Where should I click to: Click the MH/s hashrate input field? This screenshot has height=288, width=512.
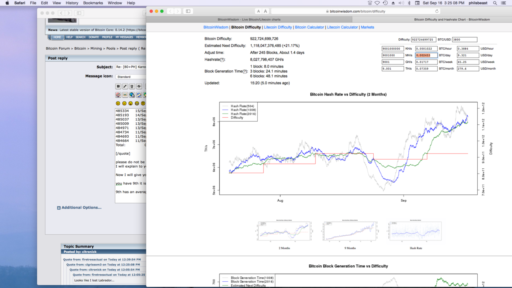[x=392, y=56]
